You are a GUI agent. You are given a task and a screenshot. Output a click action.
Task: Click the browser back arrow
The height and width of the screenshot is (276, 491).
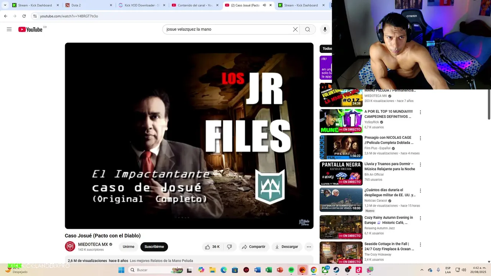tap(5, 16)
